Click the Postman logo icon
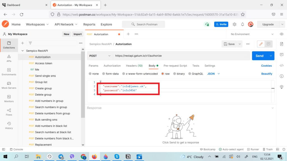Viewport: 287px width, 161px height. coord(5,24)
